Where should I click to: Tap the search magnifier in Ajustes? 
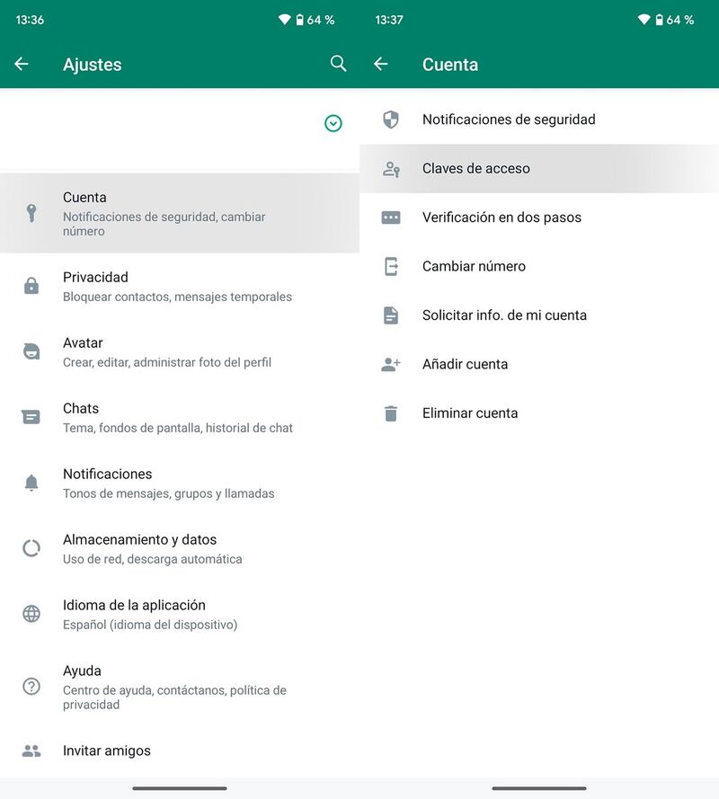(338, 64)
